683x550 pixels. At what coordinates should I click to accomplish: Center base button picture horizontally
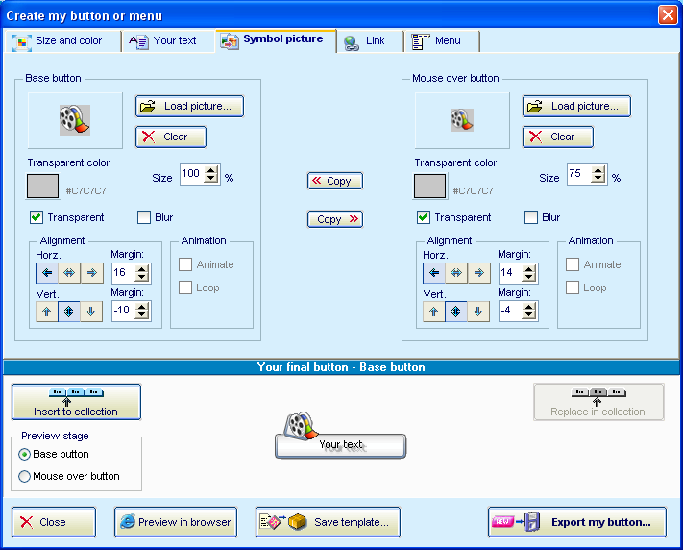pyautogui.click(x=69, y=273)
